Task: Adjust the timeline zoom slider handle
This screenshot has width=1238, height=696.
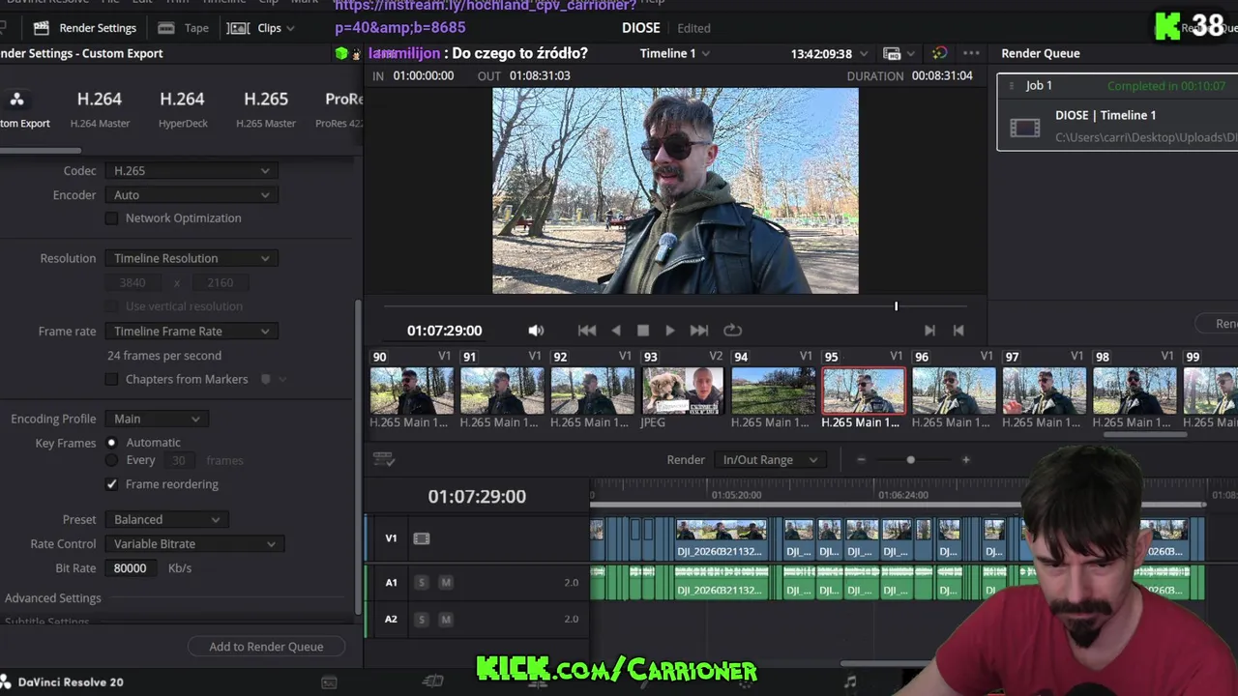Action: [910, 460]
